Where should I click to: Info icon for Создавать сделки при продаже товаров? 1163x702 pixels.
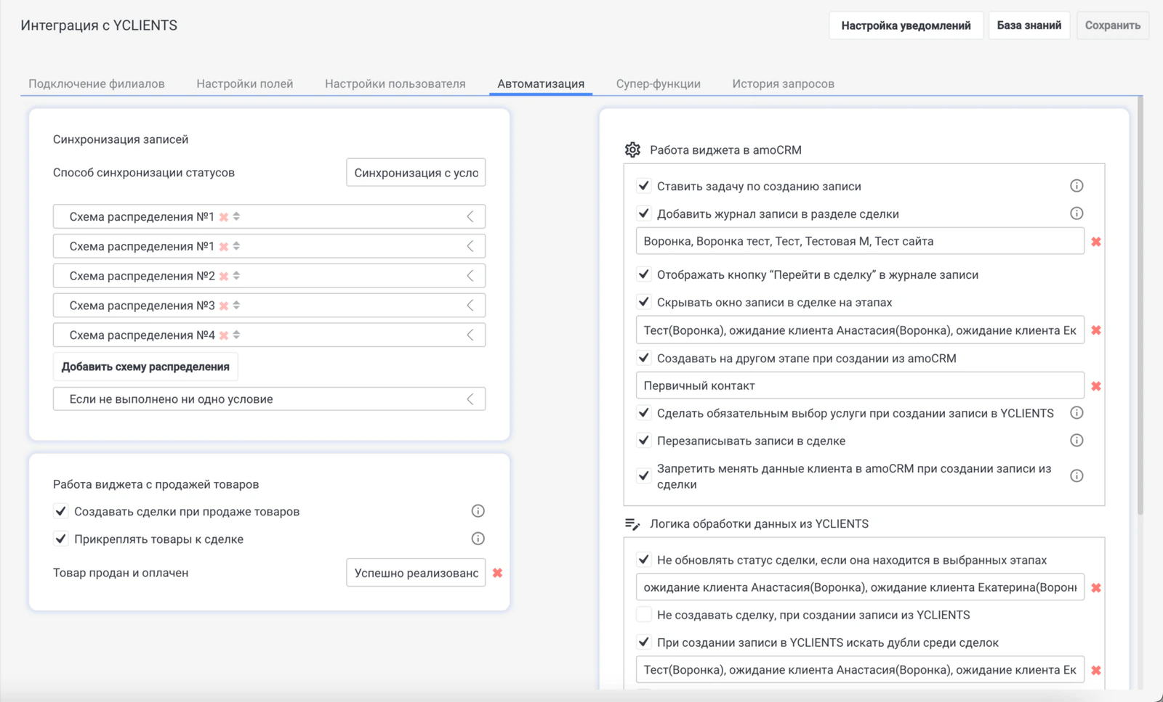[x=478, y=511]
